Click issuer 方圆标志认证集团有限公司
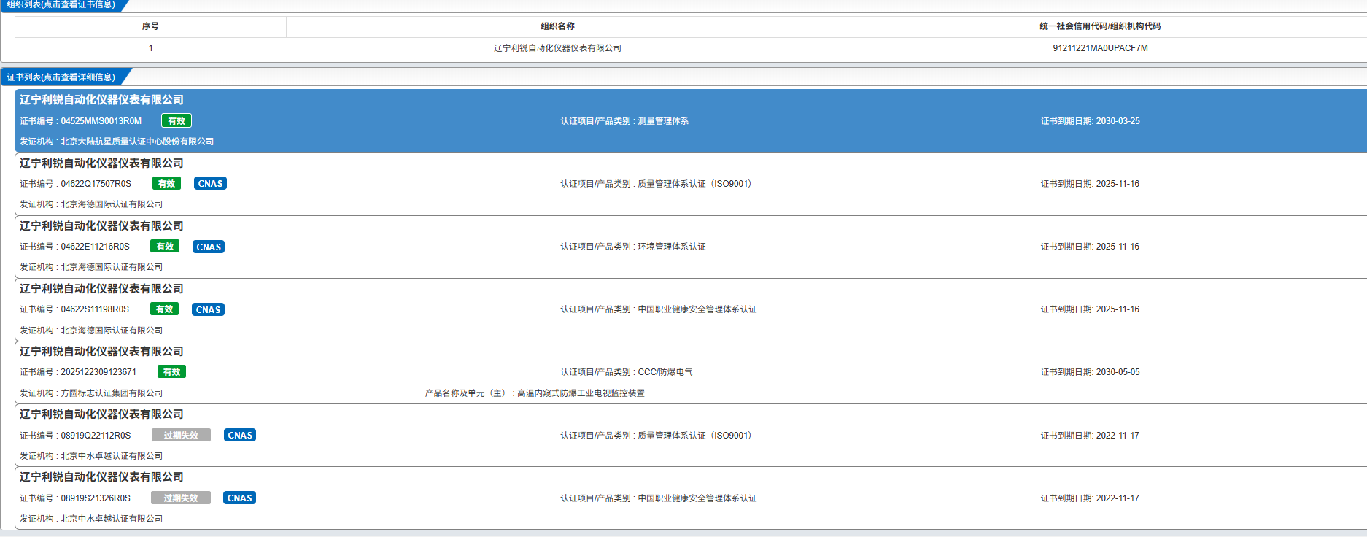 (112, 393)
